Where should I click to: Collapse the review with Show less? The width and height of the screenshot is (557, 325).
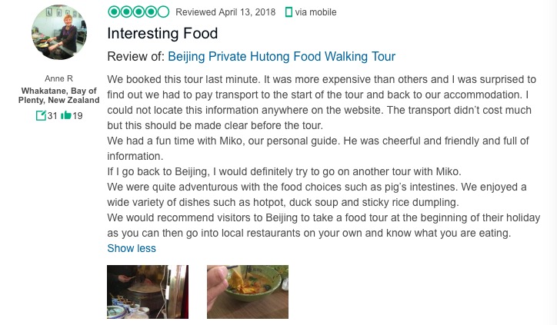tap(132, 248)
